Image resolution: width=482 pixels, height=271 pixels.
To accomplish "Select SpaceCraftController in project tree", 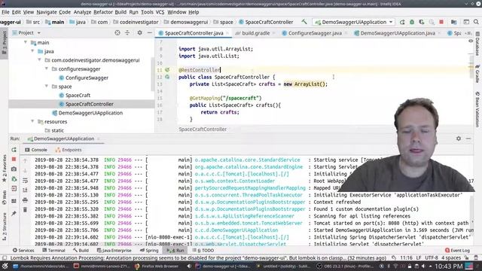I will tap(89, 104).
